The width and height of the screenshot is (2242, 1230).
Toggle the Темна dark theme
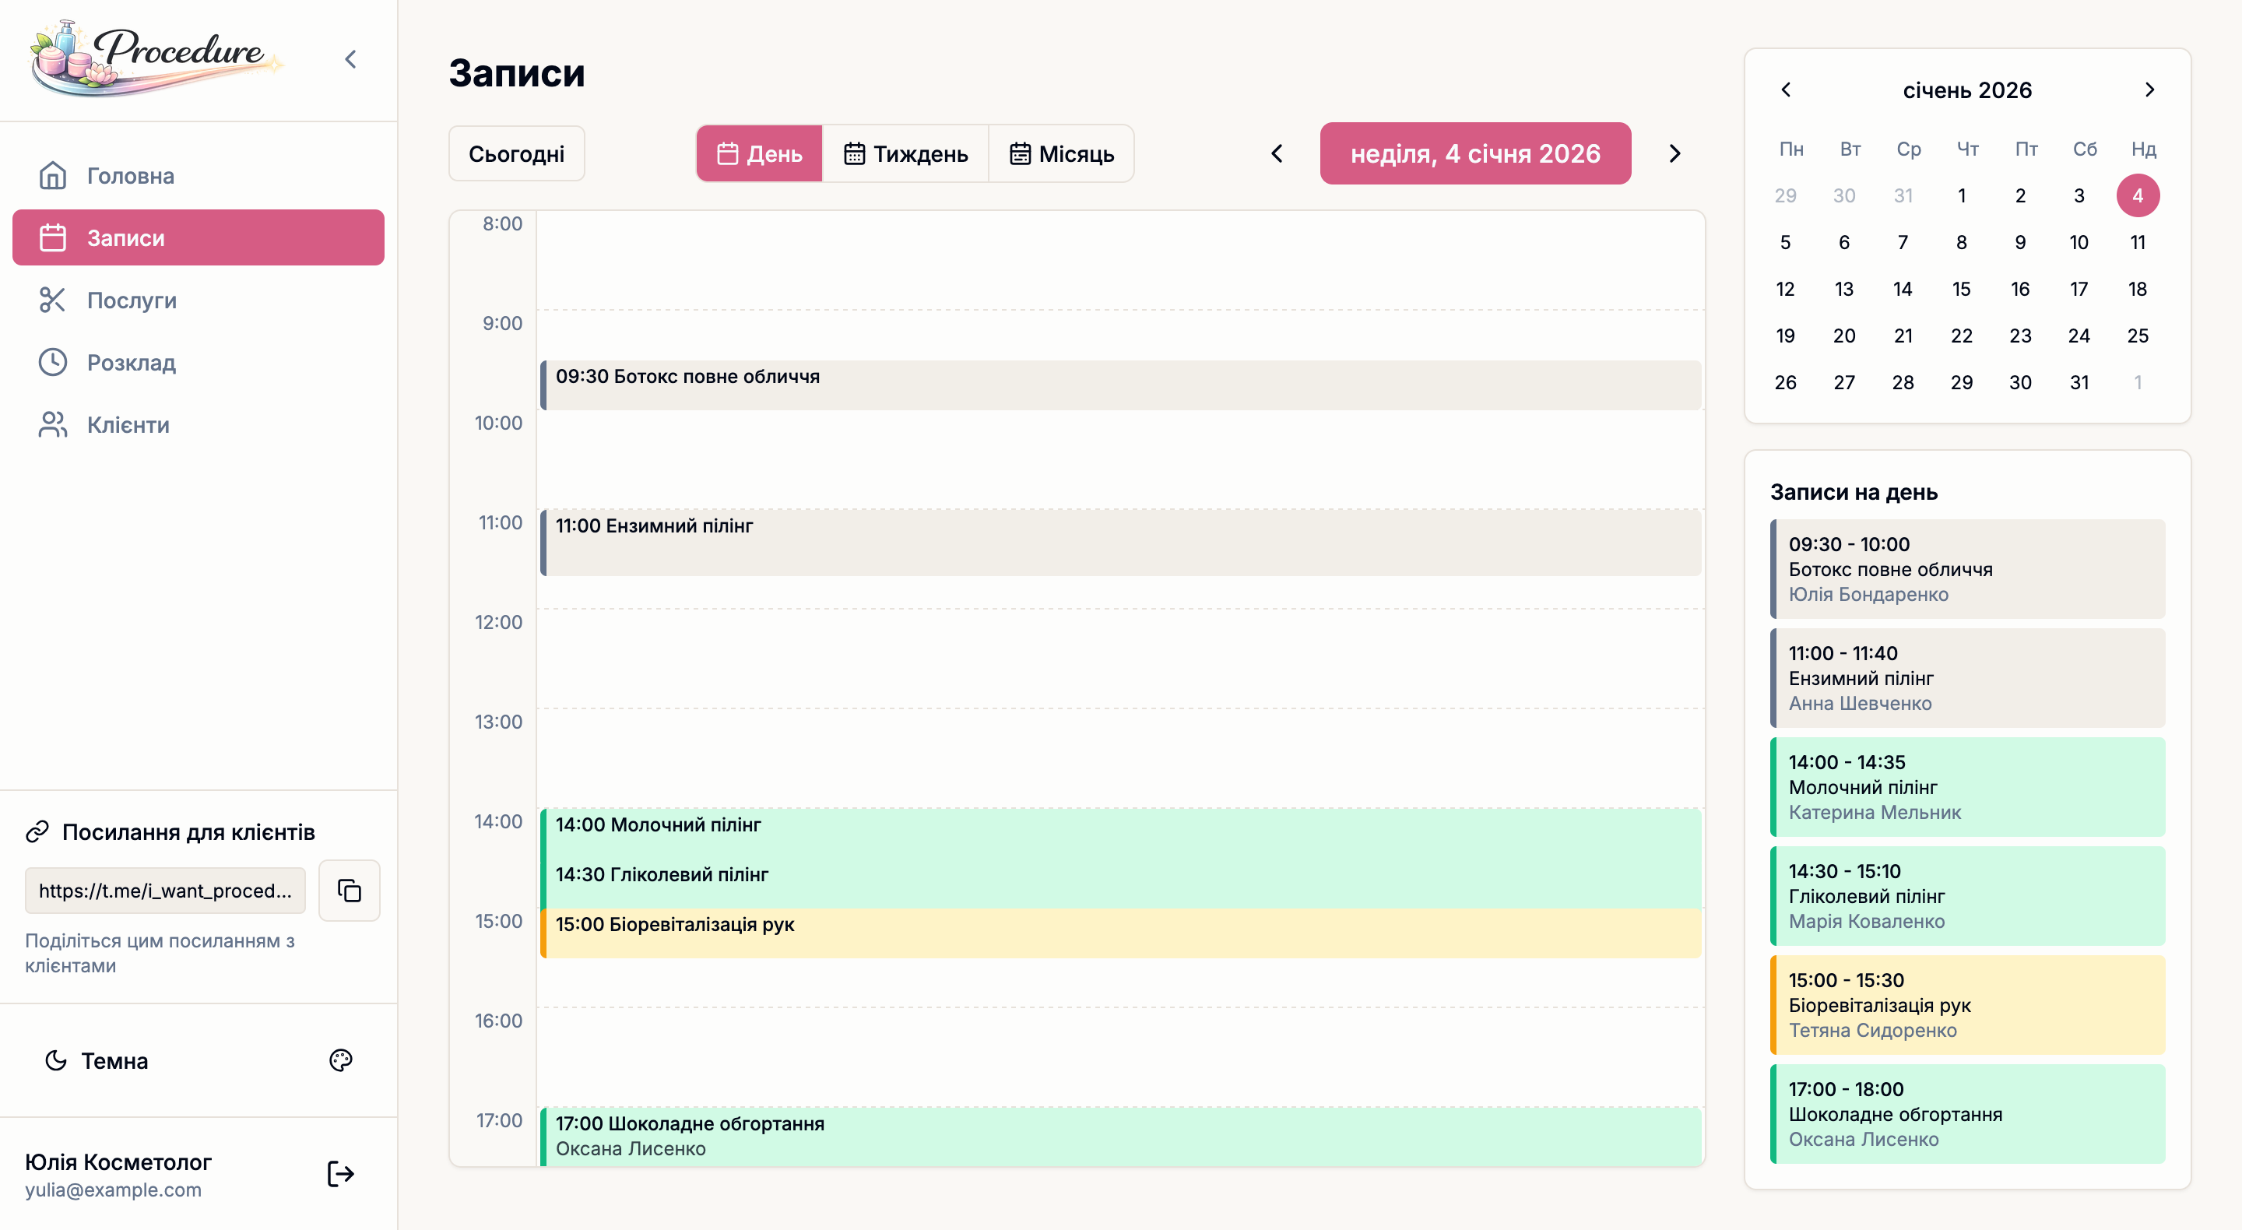click(97, 1060)
